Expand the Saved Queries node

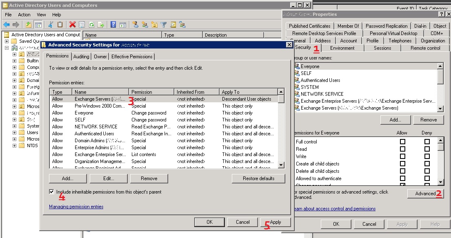pyautogui.click(x=7, y=41)
